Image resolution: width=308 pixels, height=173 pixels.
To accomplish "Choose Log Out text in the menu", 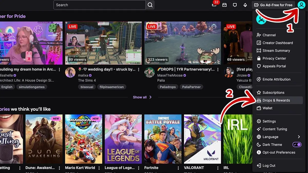I will coord(269,166).
